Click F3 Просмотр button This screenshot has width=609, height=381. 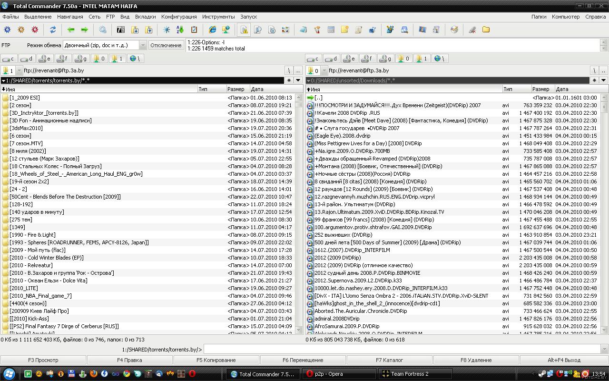click(43, 360)
